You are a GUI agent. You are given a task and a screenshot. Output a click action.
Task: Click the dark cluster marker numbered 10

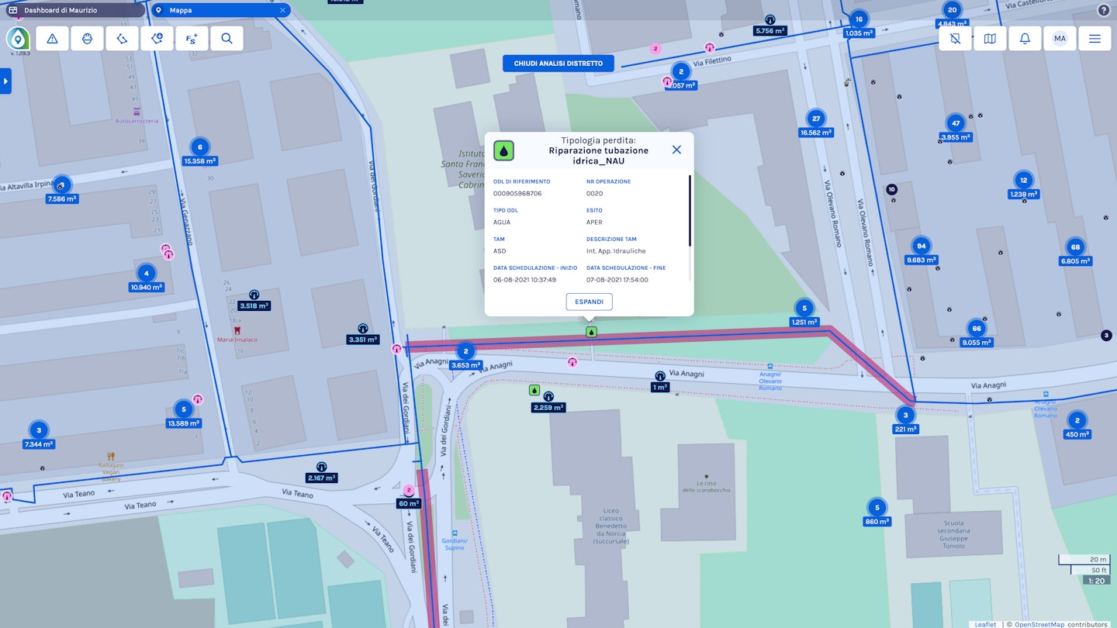pos(892,189)
